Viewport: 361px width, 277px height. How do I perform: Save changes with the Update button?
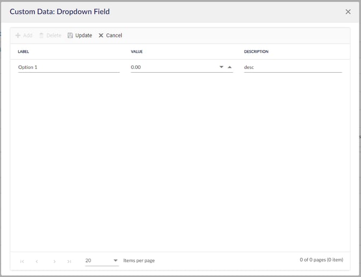click(80, 36)
